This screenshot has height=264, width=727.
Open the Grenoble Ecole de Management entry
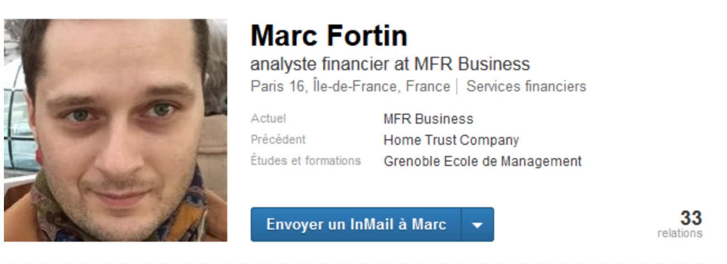coord(482,162)
